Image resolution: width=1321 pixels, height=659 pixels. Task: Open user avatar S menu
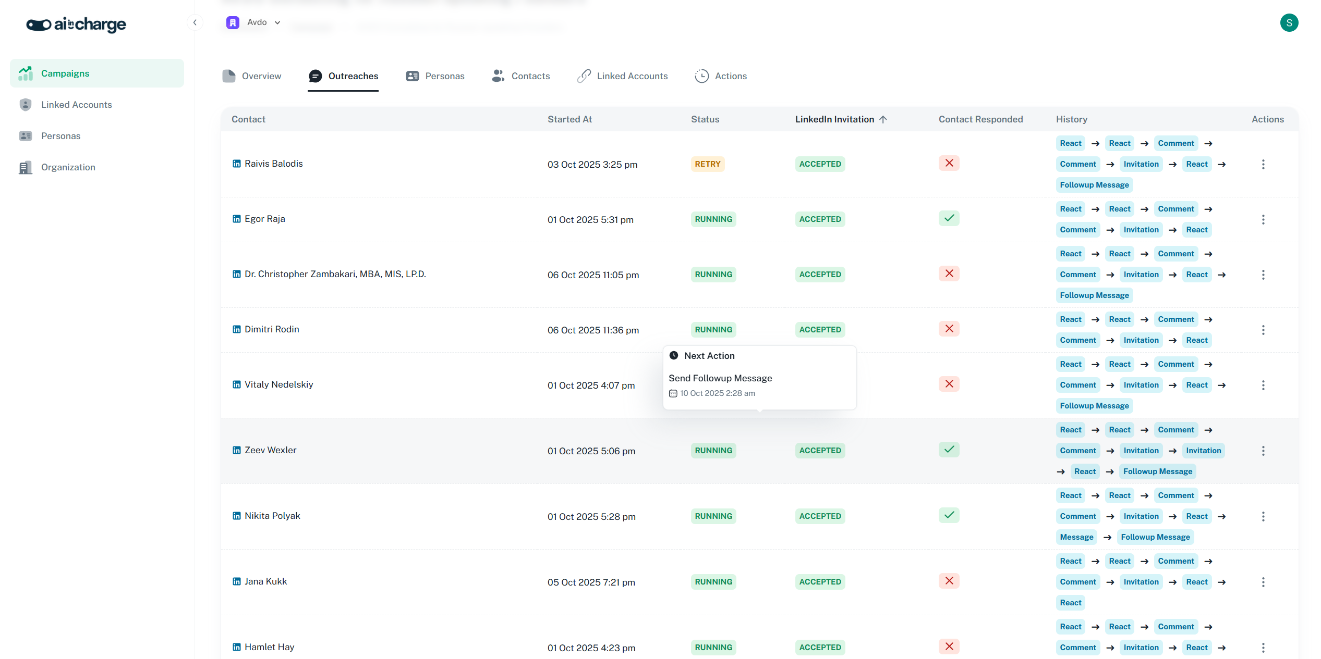pyautogui.click(x=1289, y=22)
